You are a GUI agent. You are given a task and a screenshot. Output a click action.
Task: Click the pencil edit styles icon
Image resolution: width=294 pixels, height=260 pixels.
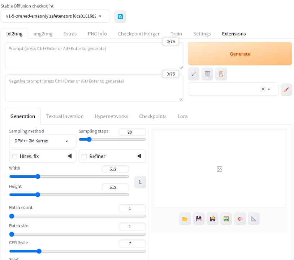coord(286,90)
